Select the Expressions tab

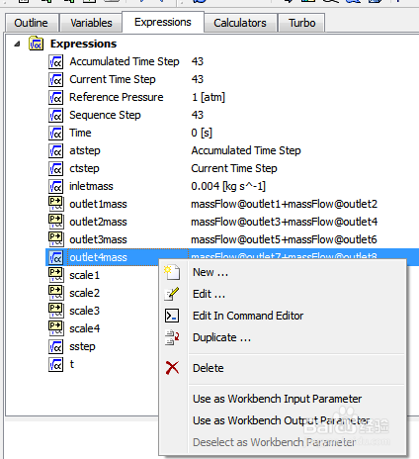coord(163,22)
